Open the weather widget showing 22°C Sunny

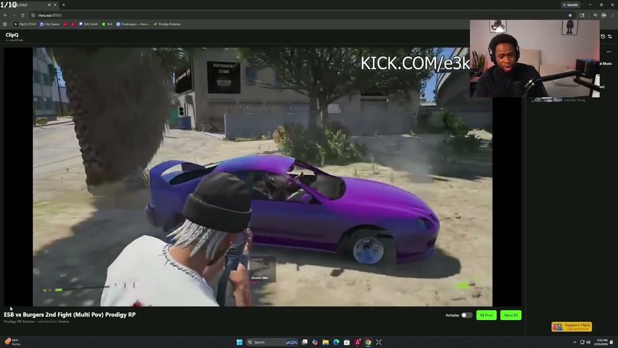pos(13,342)
